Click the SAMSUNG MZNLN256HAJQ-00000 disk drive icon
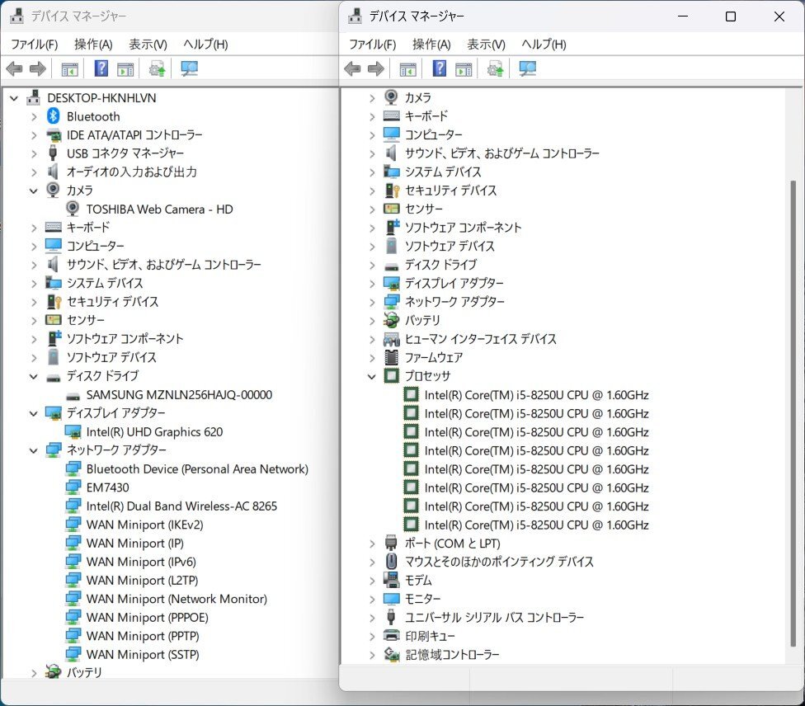Viewport: 805px width, 706px height. tap(73, 395)
